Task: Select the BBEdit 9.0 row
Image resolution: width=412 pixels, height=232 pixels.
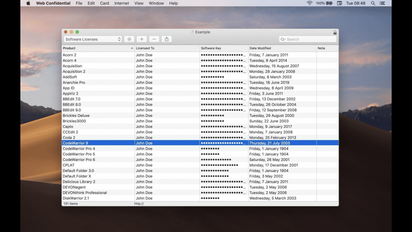Action: [200, 110]
